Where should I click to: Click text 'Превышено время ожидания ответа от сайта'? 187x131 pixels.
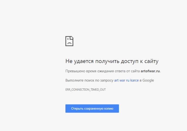(x=103, y=71)
